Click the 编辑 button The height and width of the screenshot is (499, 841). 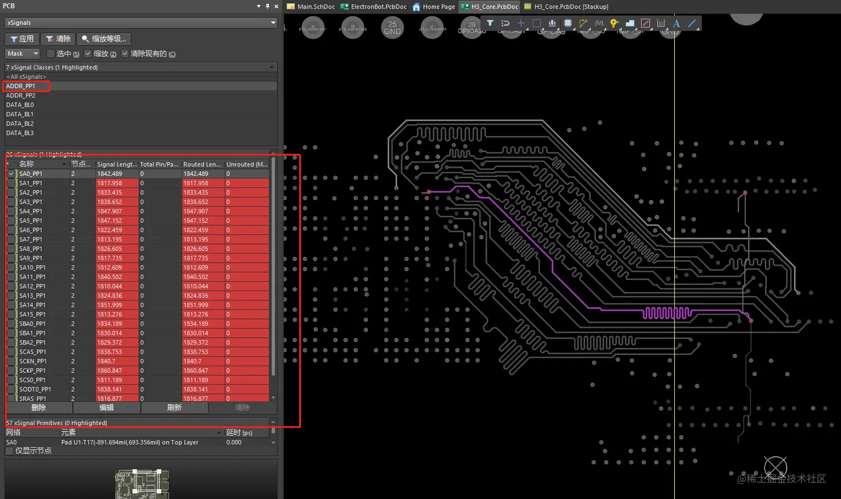(x=107, y=407)
